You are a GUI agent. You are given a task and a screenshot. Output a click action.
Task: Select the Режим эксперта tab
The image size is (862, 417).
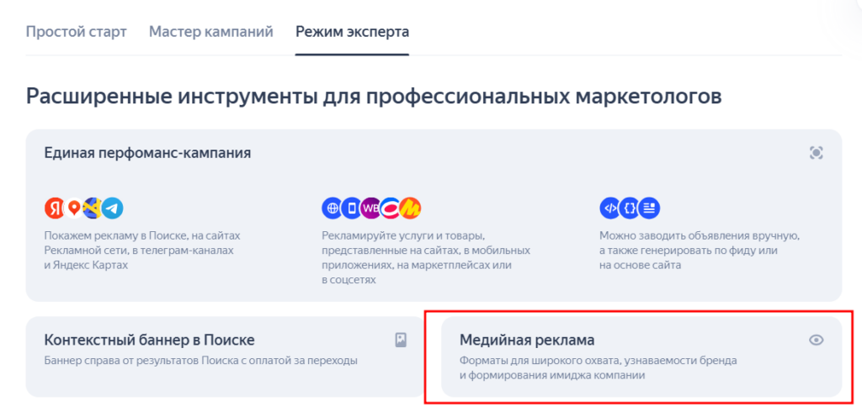[x=352, y=32]
